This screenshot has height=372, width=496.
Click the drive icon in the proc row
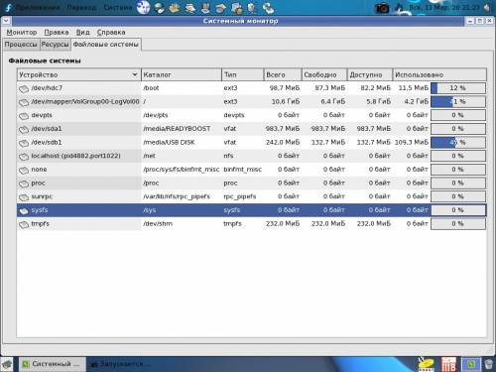pyautogui.click(x=24, y=184)
